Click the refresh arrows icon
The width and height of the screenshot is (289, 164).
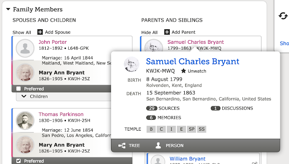(283, 16)
